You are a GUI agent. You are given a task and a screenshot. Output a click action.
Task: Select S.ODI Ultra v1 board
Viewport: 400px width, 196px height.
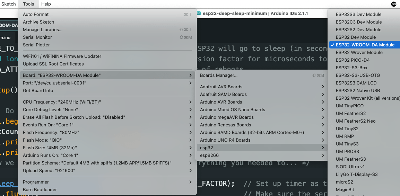click(x=365, y=167)
